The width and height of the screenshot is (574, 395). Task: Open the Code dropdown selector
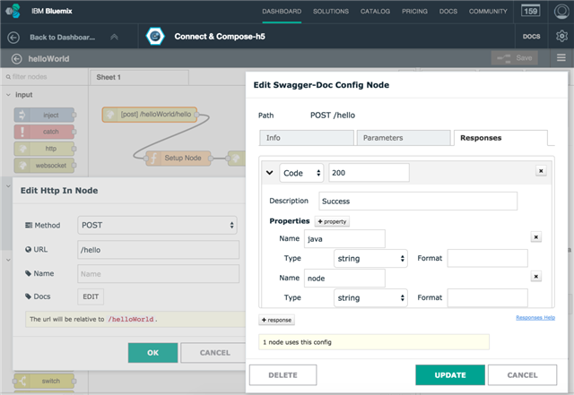(301, 173)
